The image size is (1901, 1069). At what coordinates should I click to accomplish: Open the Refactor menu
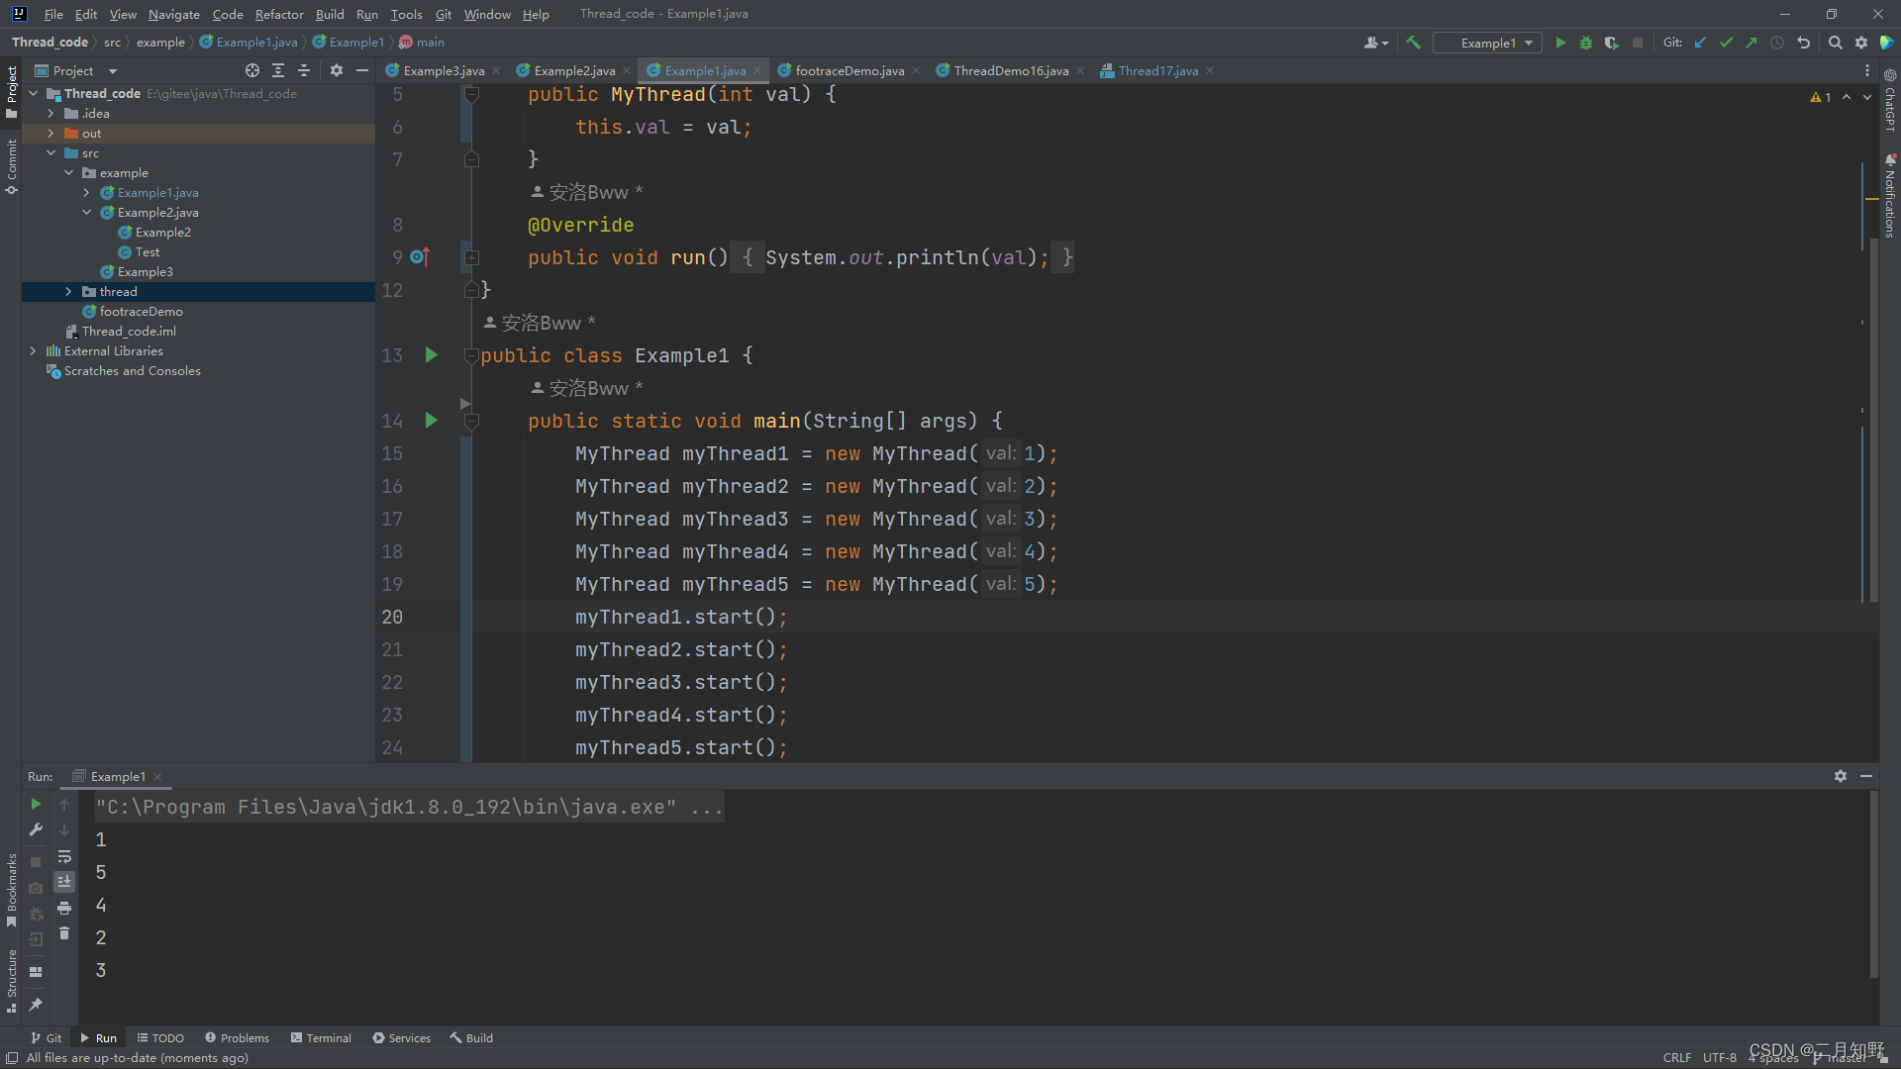279,14
